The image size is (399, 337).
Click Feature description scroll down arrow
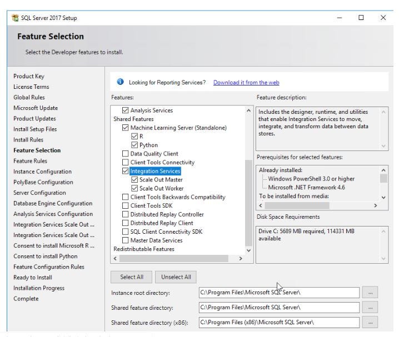[x=383, y=146]
